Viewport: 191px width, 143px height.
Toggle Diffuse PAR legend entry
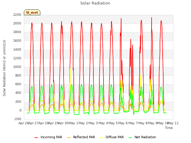(x=112, y=137)
